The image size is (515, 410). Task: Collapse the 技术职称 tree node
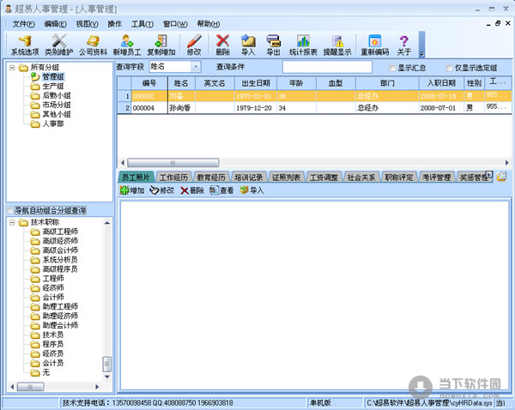pos(12,223)
